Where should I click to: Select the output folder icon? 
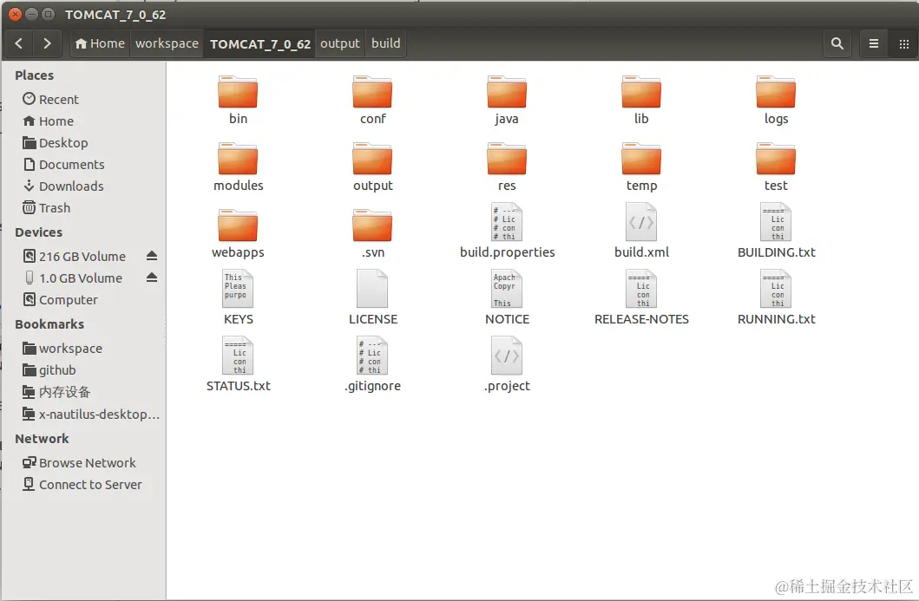point(372,160)
